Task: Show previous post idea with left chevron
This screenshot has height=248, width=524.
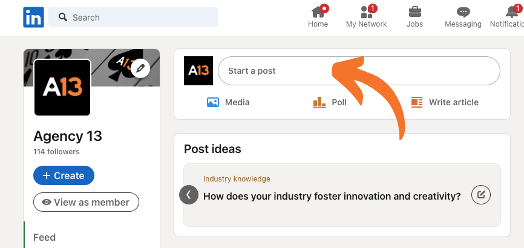Action: point(189,195)
